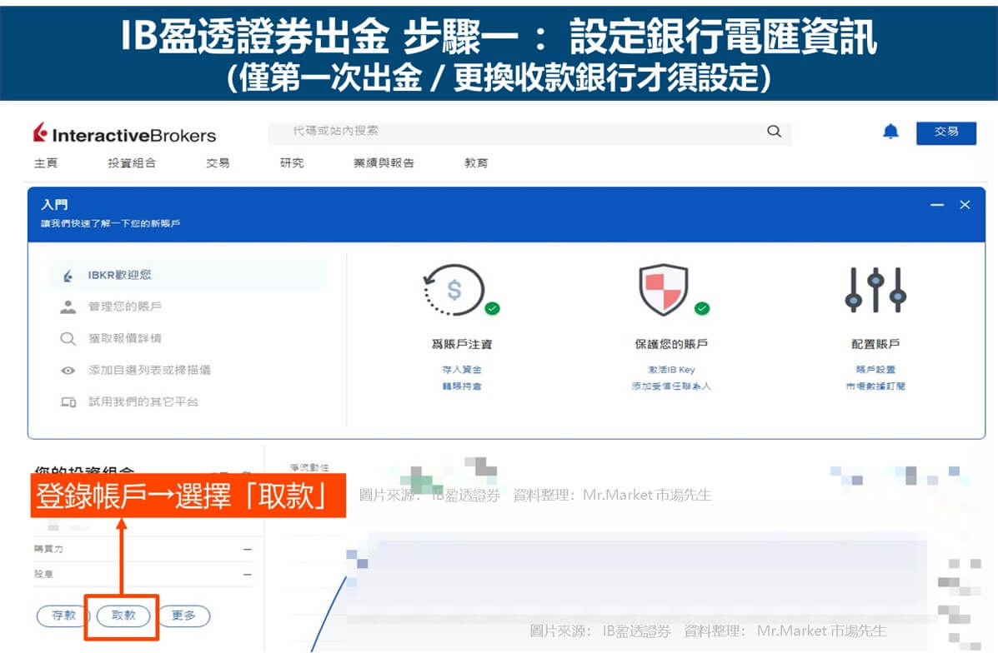Click the 讓我們快速了解一下您的新賬戶 subtitle
Screen dimensions: 998x653
(111, 224)
